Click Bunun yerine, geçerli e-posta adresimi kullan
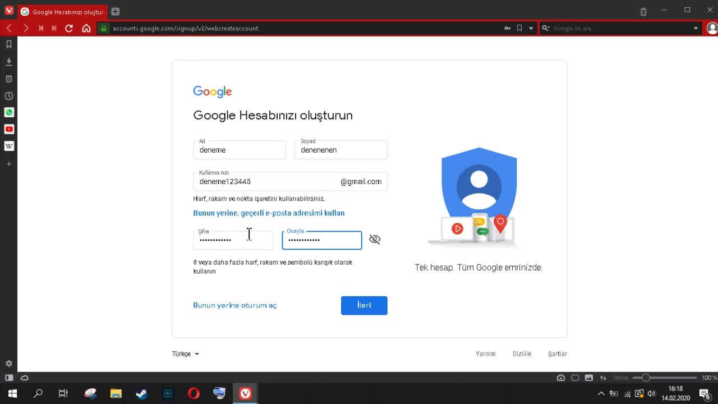 pos(269,213)
